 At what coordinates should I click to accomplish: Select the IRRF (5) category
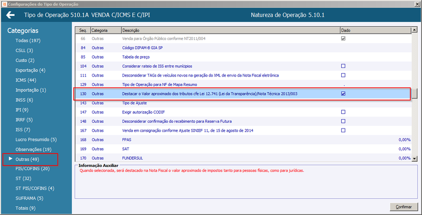coord(24,120)
